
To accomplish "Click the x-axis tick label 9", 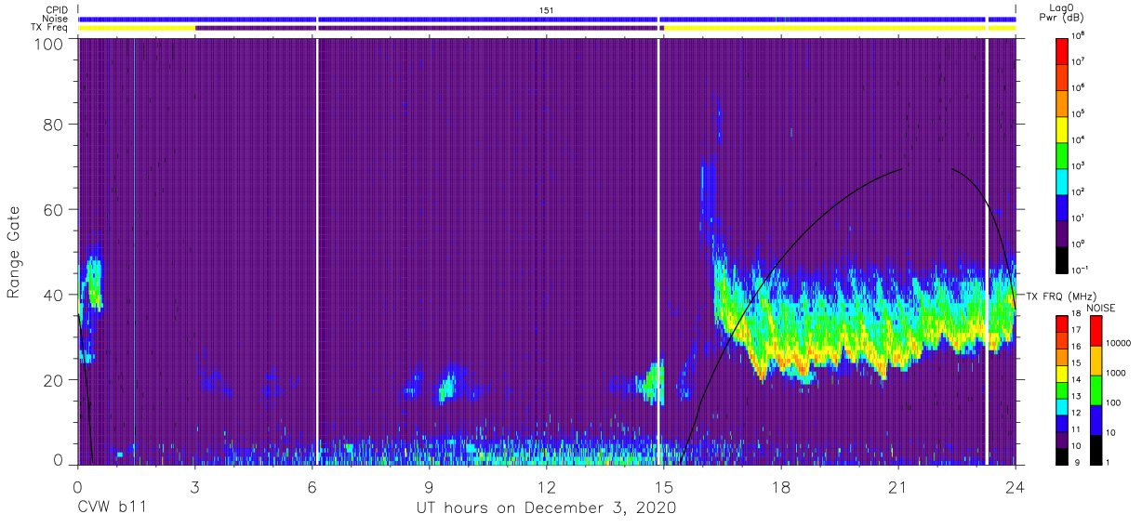I will coord(430,485).
